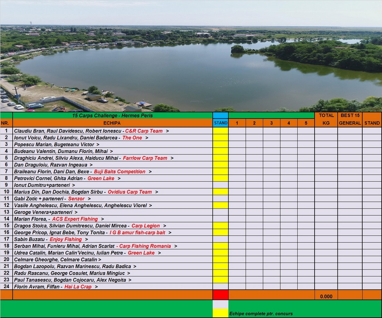Click column header 3
The image size is (382, 318).
click(272, 123)
